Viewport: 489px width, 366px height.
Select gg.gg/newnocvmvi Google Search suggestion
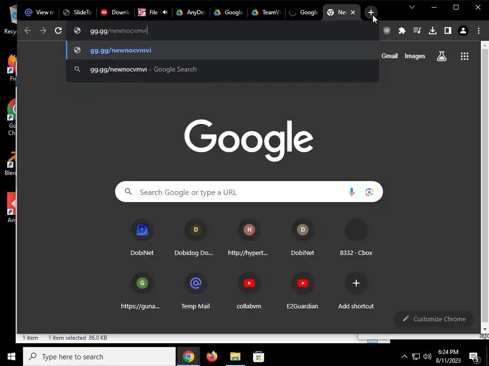pyautogui.click(x=223, y=69)
